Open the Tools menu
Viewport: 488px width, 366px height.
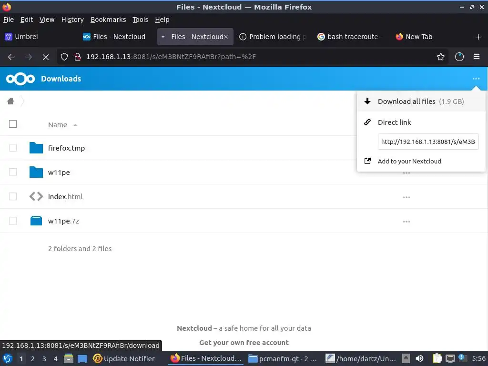click(141, 20)
